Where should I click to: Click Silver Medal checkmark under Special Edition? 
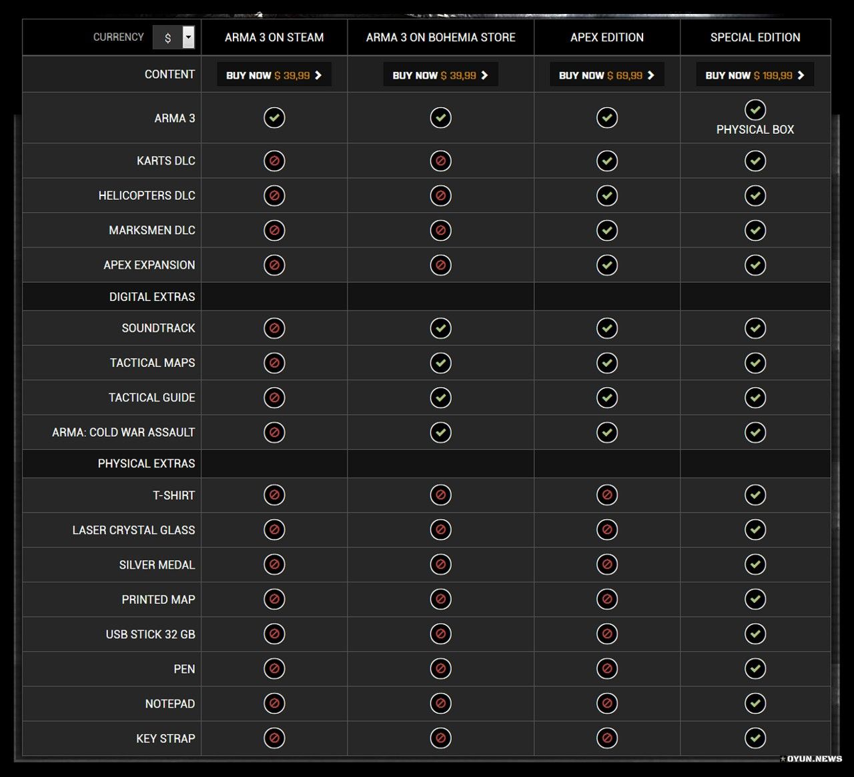click(755, 564)
